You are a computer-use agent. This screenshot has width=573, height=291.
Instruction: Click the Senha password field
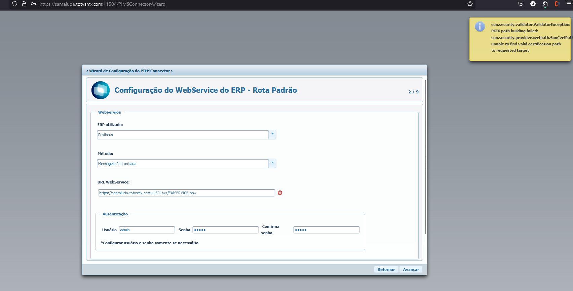226,230
